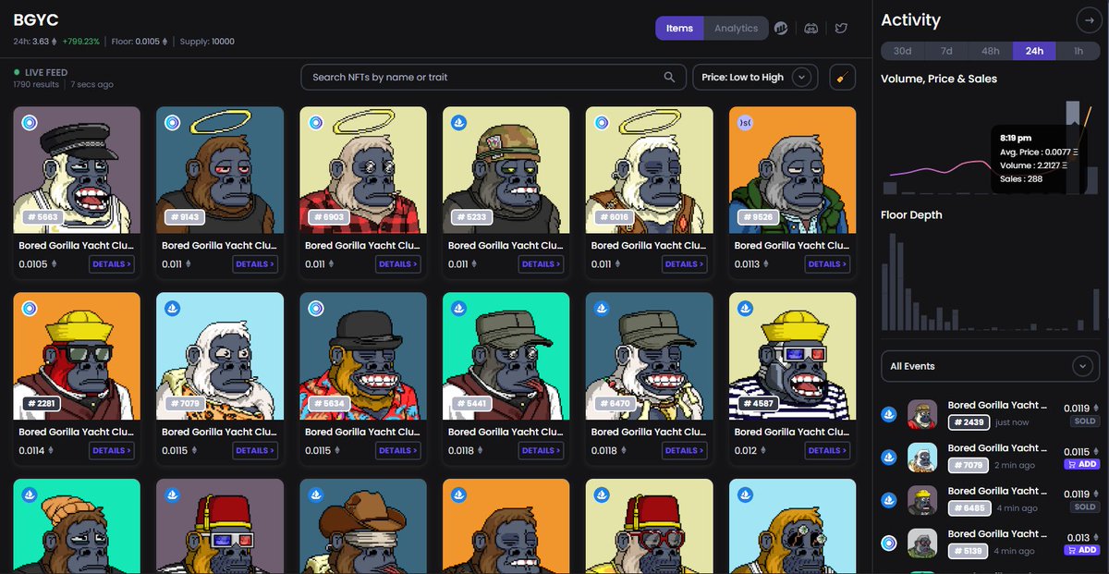Screen dimensions: 1109x574
Task: Open the BGYC Twitter link icon
Action: (841, 28)
